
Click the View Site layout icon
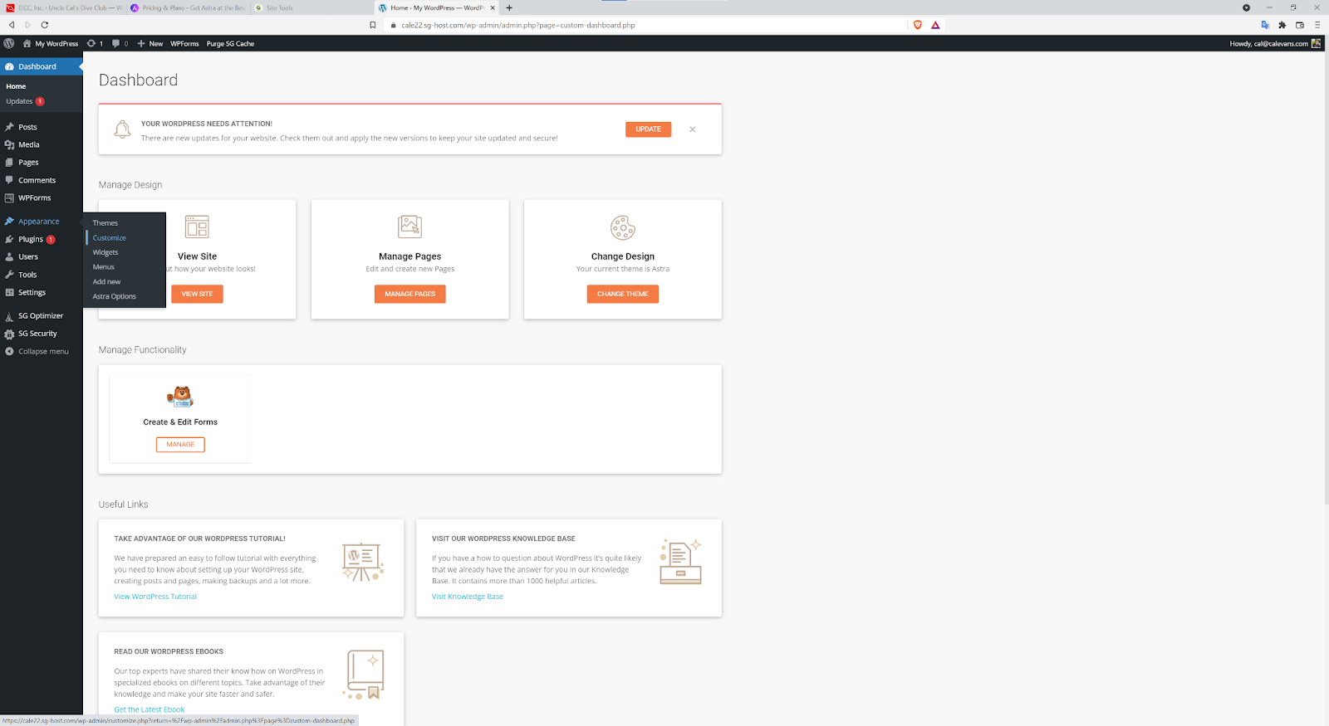point(197,227)
